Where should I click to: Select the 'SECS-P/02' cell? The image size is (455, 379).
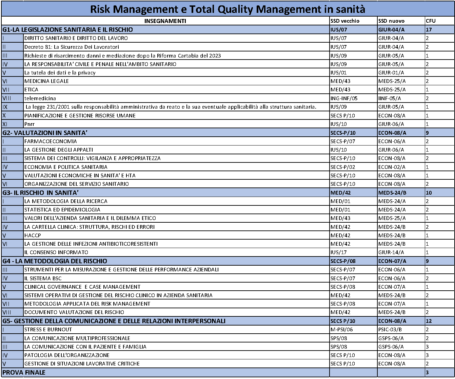tap(353, 167)
